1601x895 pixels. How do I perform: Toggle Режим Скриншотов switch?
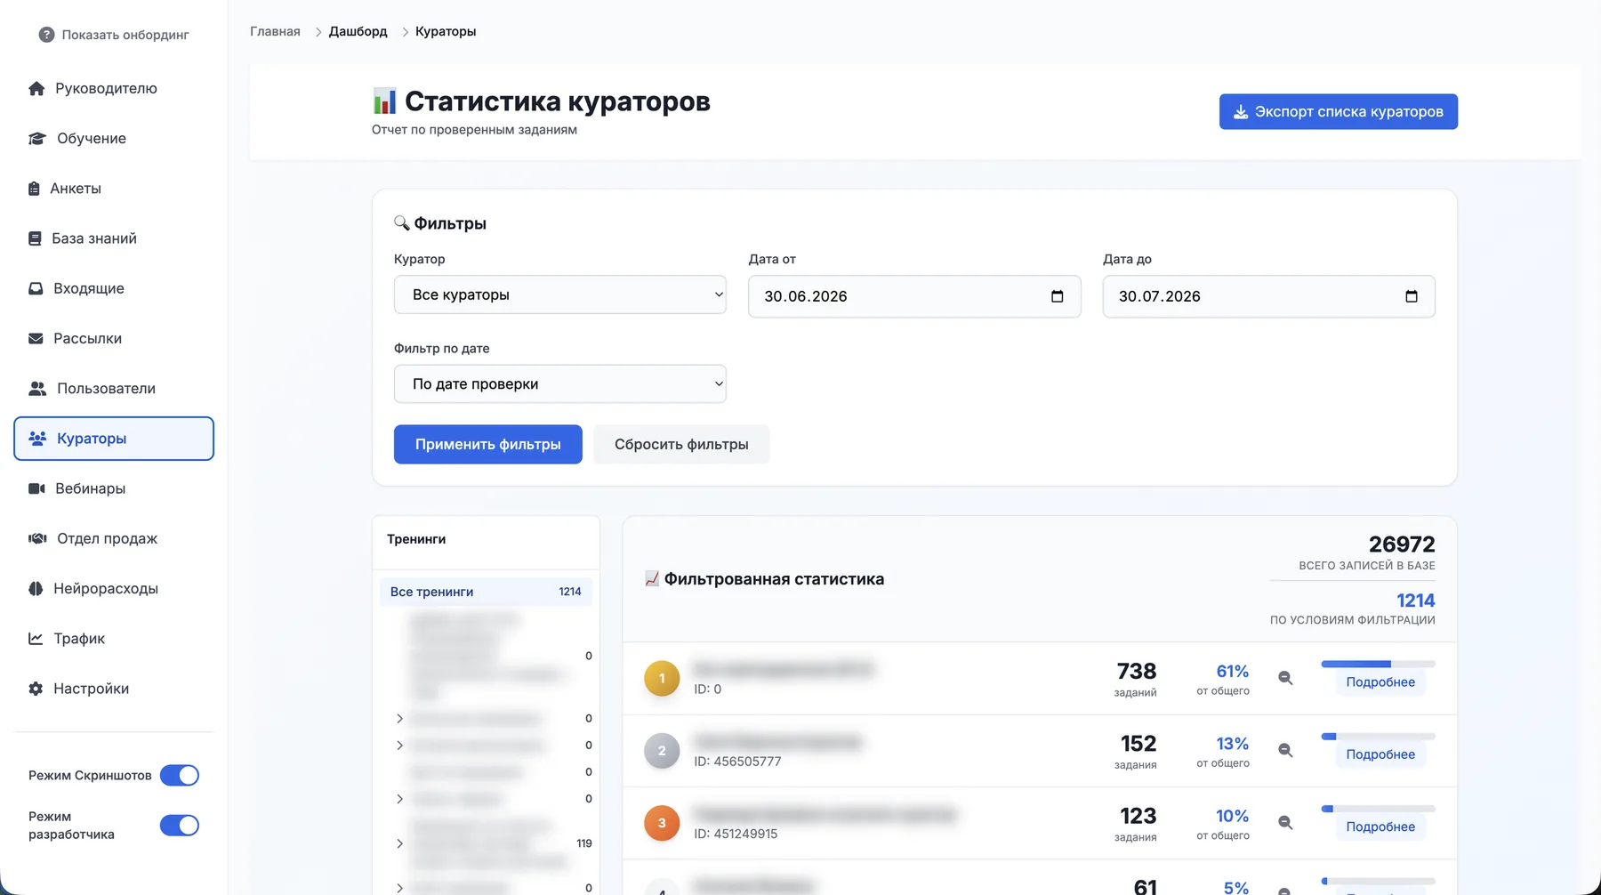[x=180, y=776]
